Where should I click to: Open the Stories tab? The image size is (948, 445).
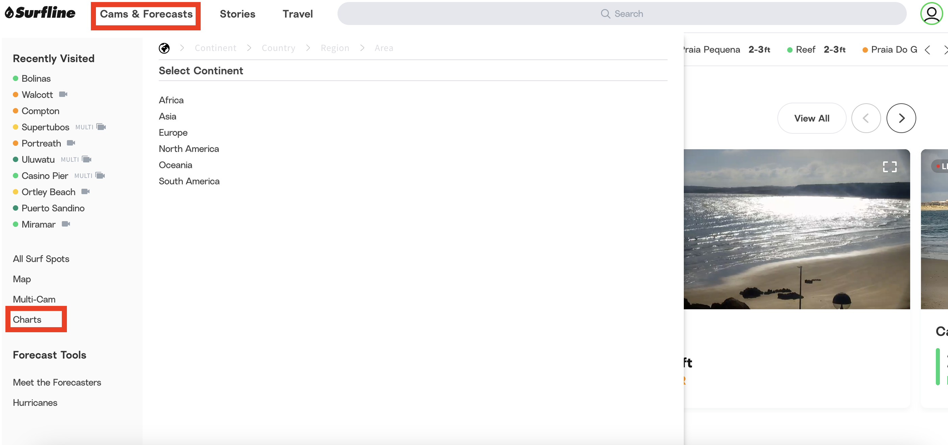pos(238,14)
